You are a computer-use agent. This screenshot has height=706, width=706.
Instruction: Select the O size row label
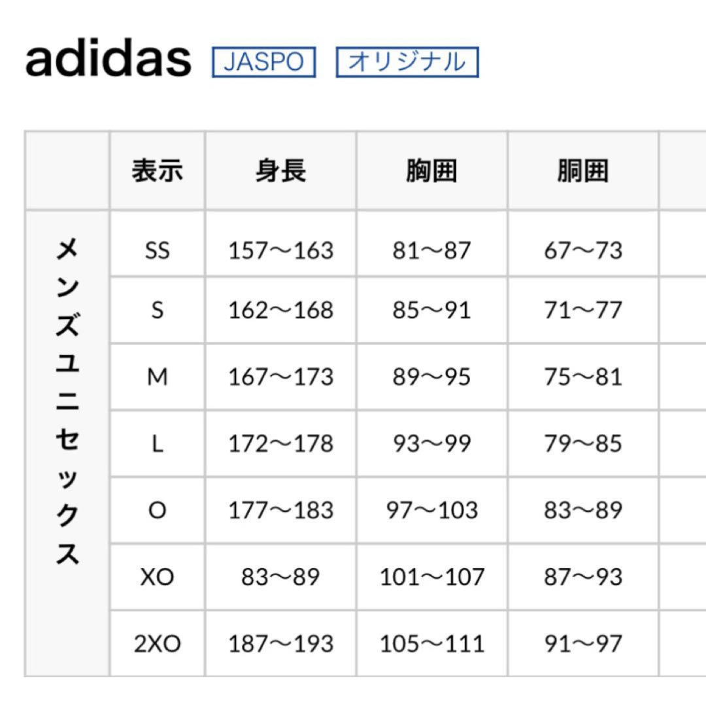(157, 510)
